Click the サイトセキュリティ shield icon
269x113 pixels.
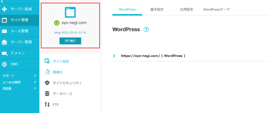point(47,83)
